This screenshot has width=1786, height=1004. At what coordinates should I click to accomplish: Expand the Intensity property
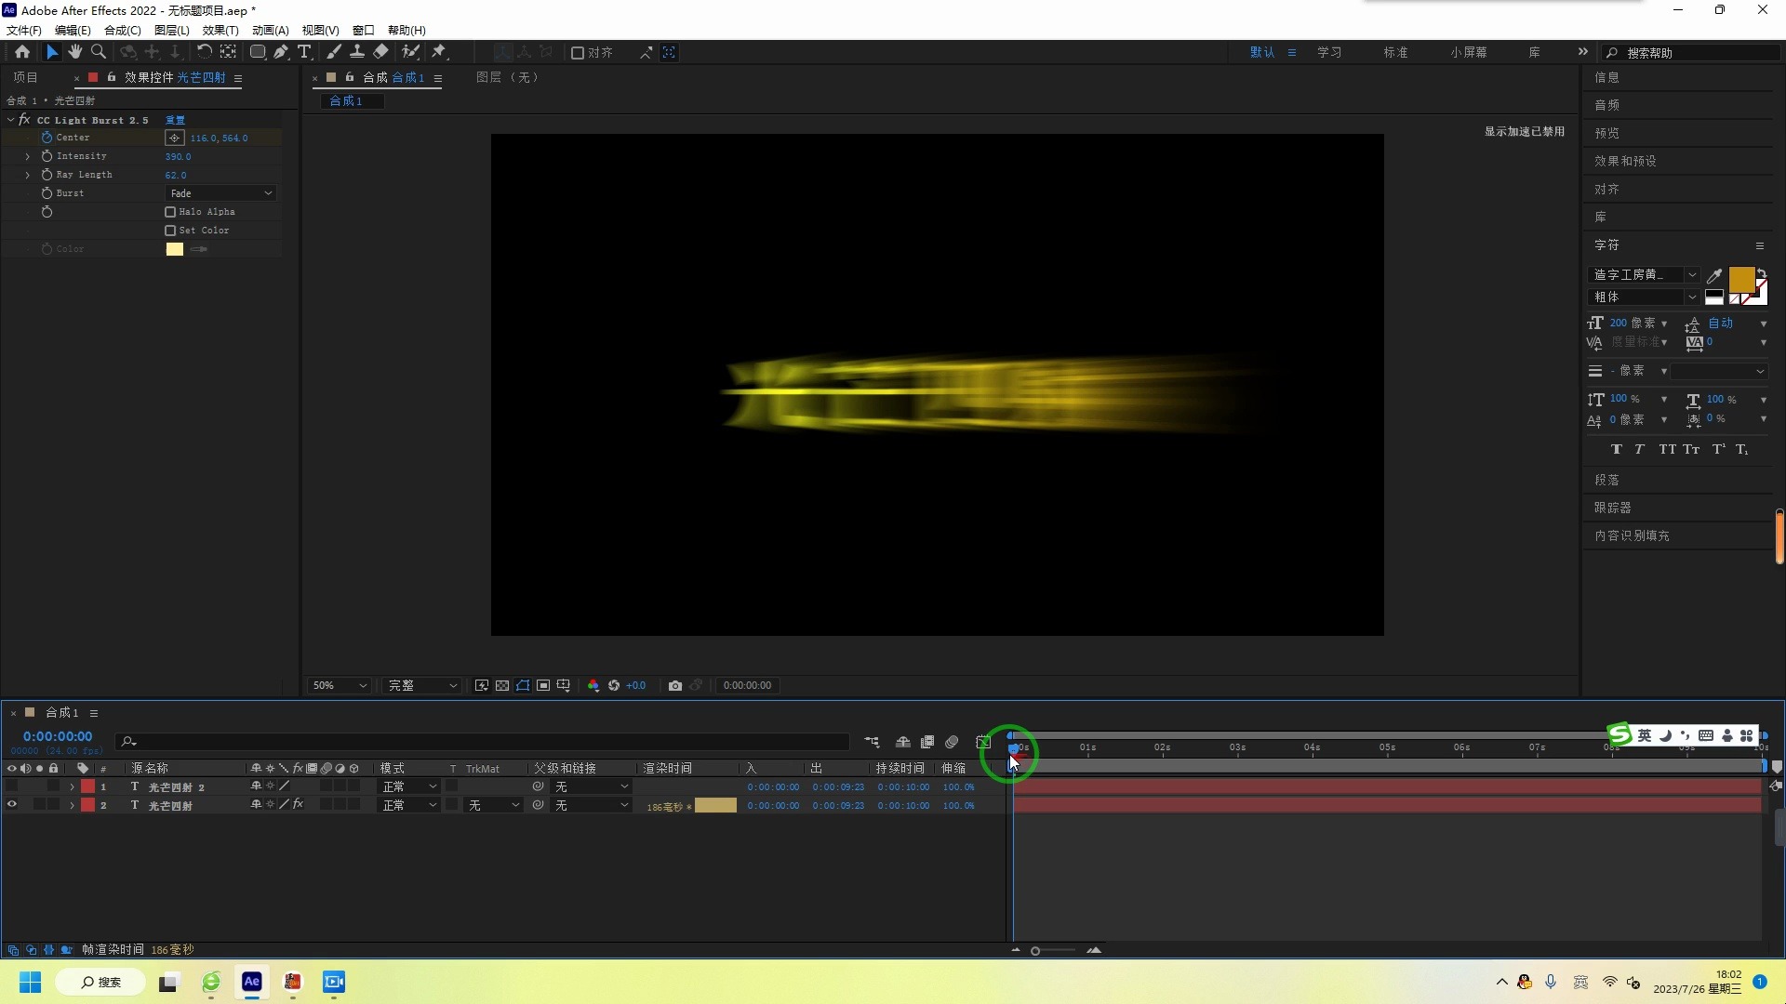click(x=28, y=156)
